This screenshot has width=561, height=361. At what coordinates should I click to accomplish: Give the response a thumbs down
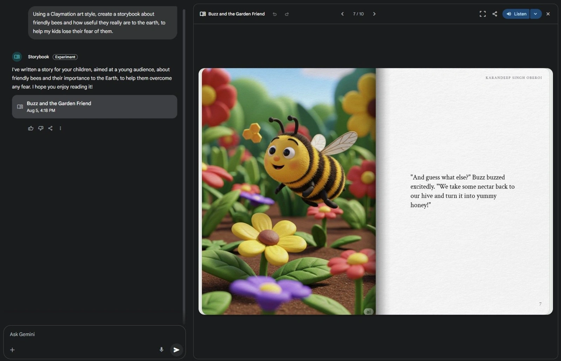tap(41, 128)
